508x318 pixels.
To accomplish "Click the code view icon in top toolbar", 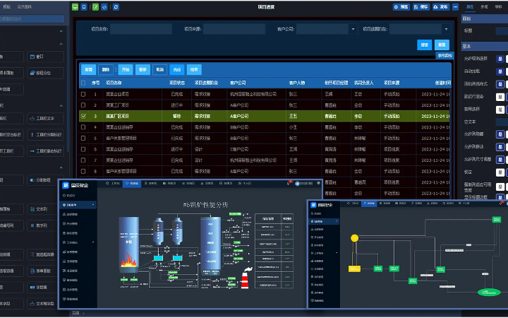I will tap(104, 6).
